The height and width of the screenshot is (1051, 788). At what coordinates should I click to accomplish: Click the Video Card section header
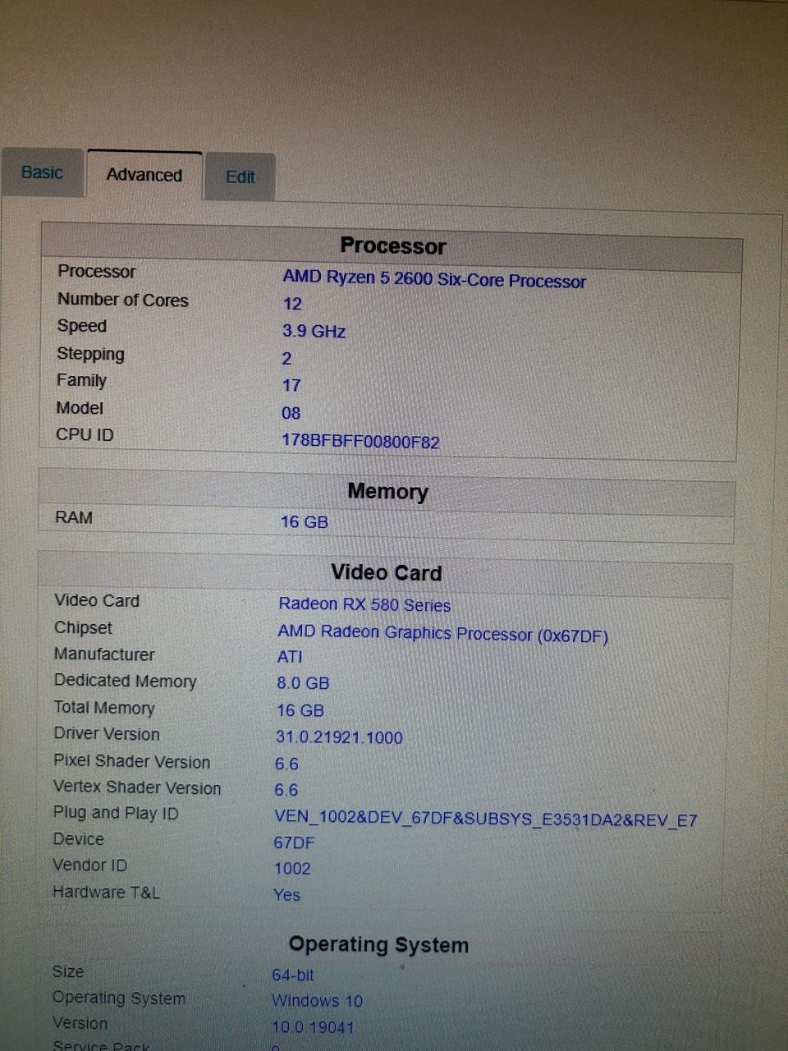386,572
